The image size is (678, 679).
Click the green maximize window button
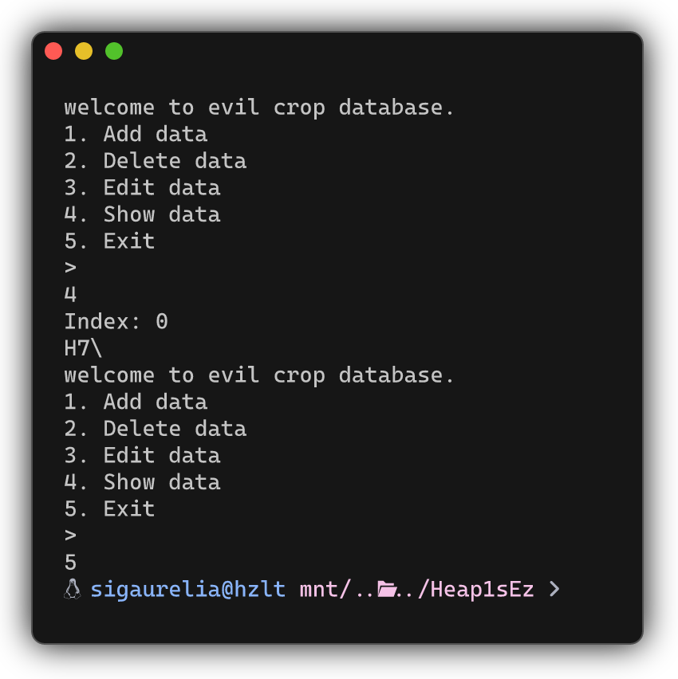tap(114, 52)
